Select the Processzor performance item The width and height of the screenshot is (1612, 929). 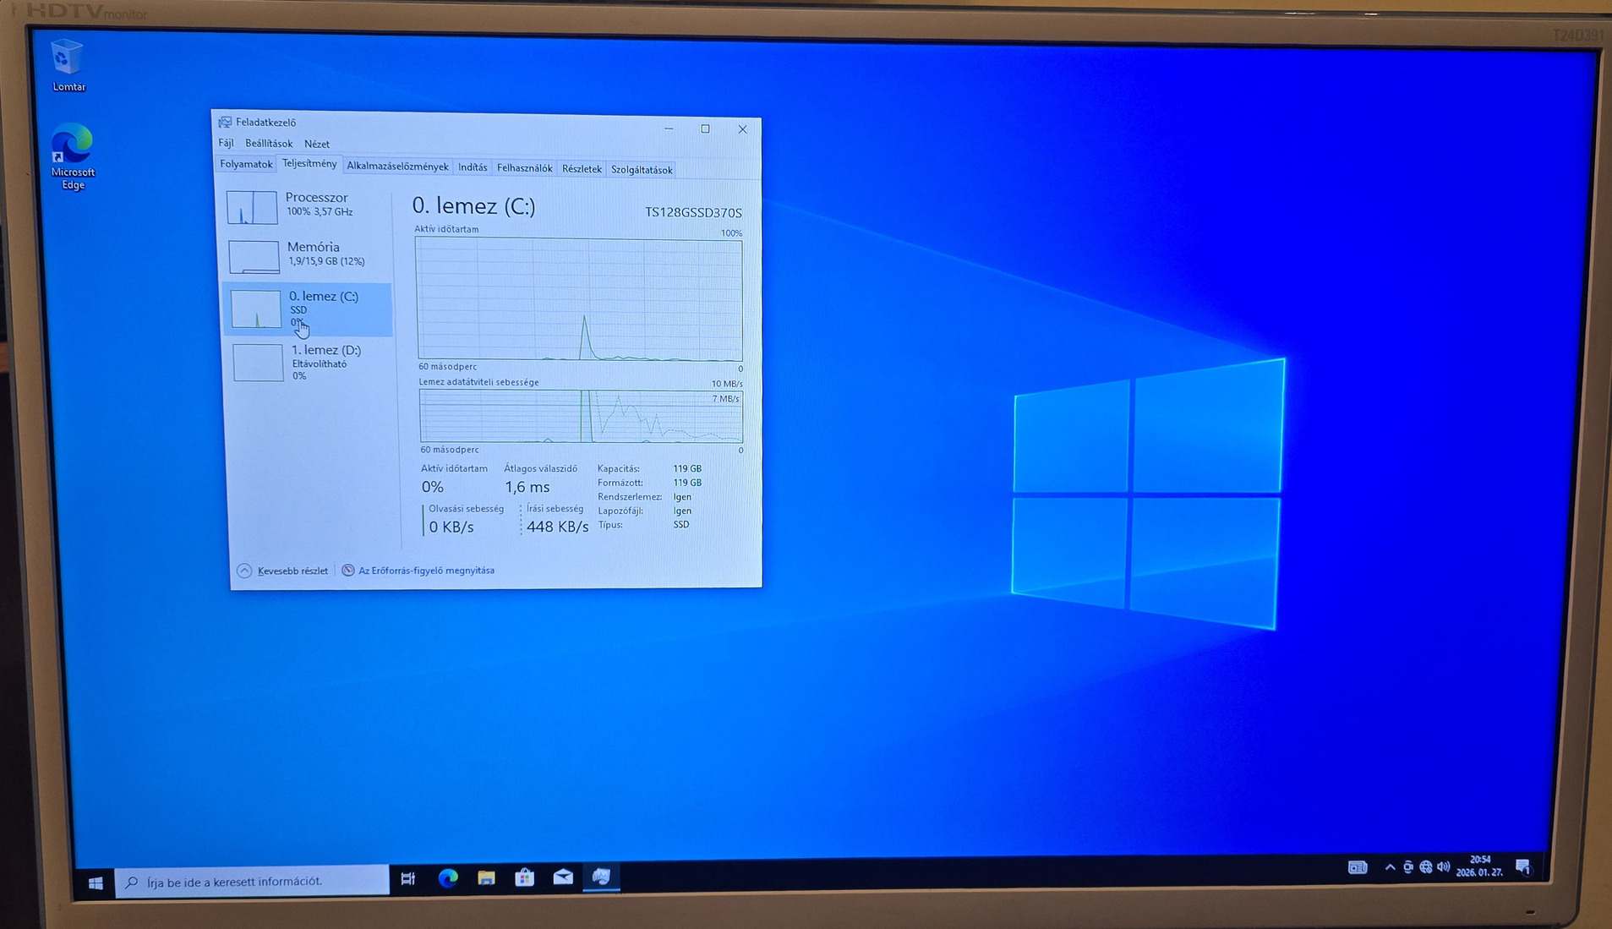308,206
